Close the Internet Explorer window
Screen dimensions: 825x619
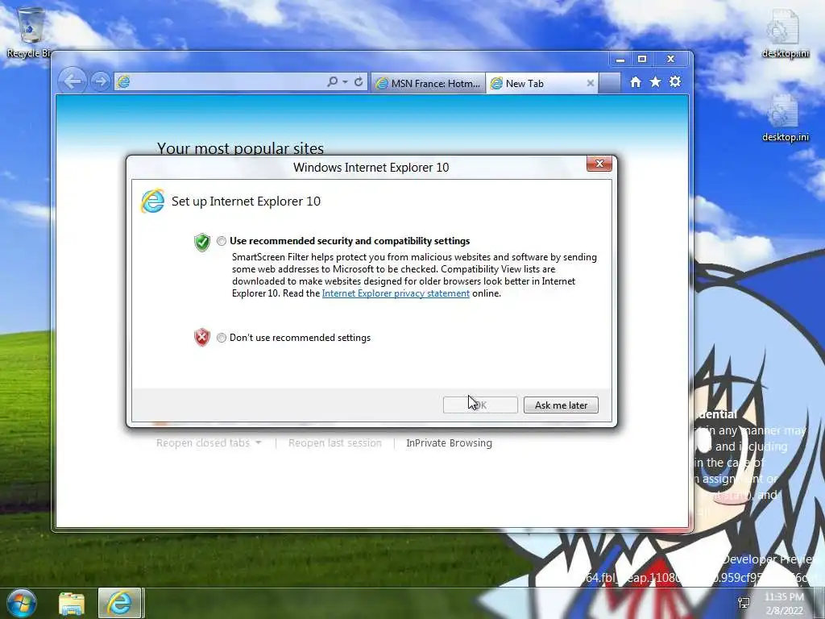[670, 60]
